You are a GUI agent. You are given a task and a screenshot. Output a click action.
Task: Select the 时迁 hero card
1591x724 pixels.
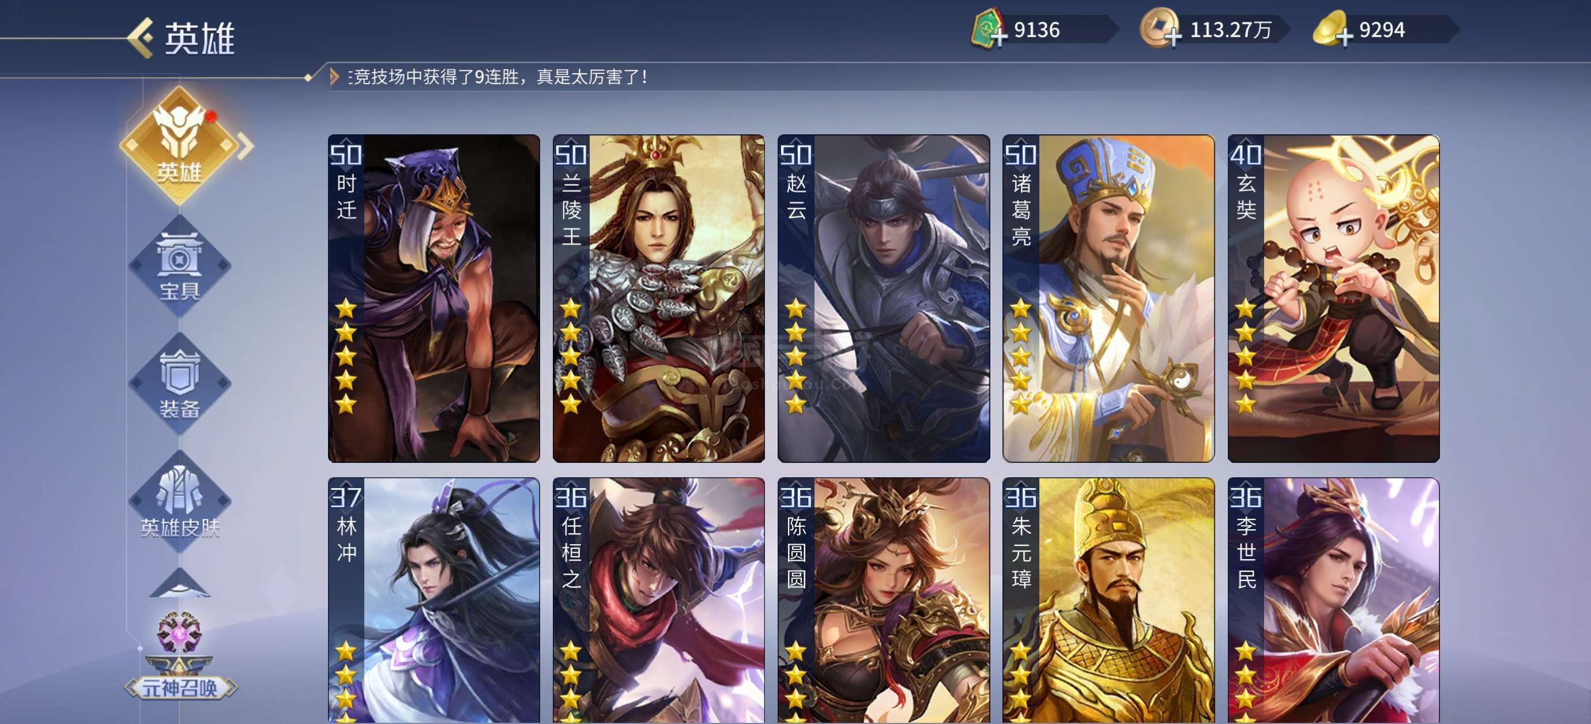pyautogui.click(x=433, y=299)
